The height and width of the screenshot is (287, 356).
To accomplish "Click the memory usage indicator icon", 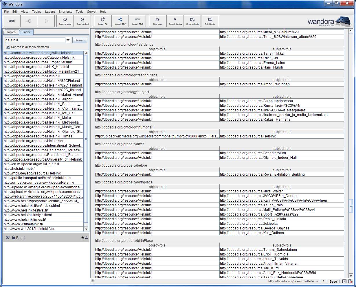I will click(344, 281).
